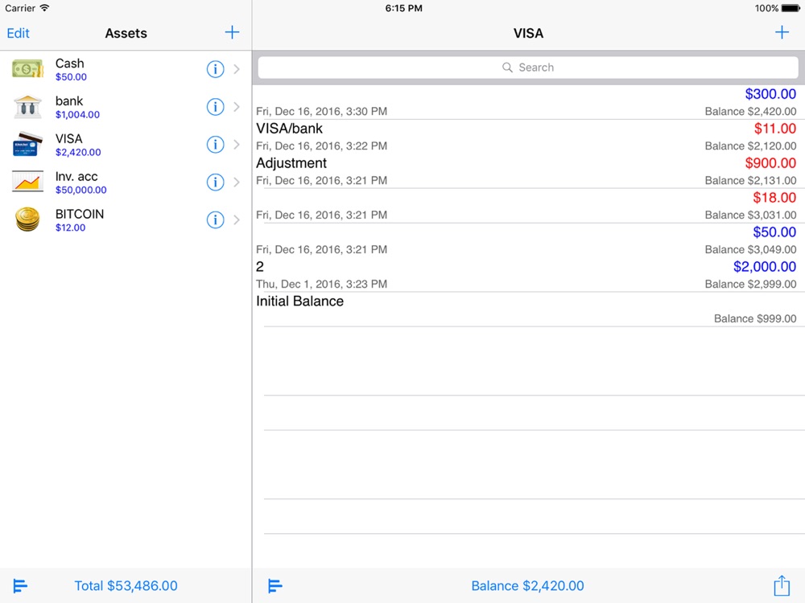Tap Balance $2,420.00 in bottom bar
Viewport: 805px width, 603px height.
click(528, 585)
